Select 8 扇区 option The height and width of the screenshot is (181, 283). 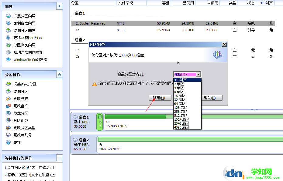(x=187, y=92)
